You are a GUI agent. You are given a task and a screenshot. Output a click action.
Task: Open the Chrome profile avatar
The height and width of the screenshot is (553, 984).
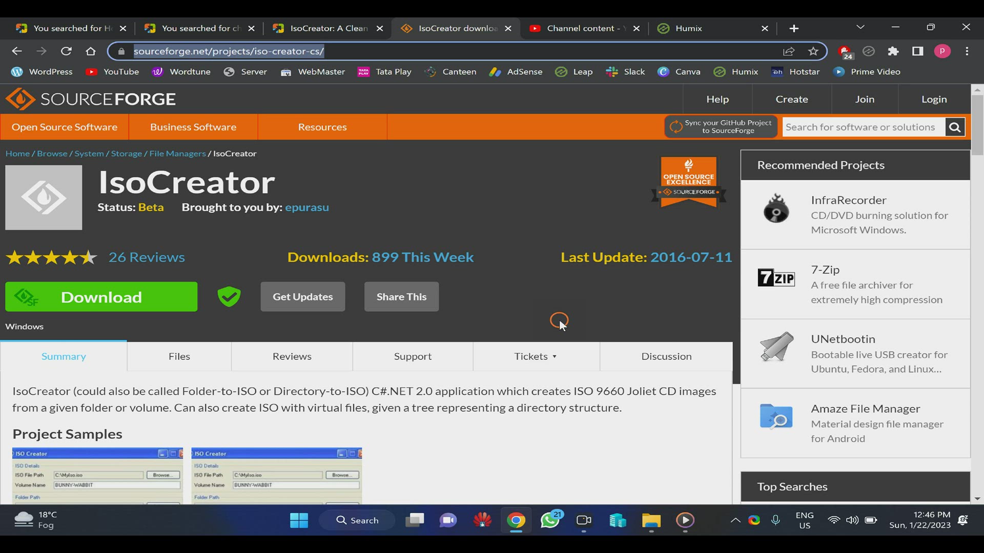tap(942, 51)
